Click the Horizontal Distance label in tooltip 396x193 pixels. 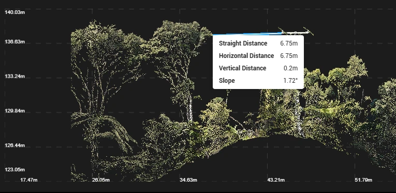click(246, 56)
